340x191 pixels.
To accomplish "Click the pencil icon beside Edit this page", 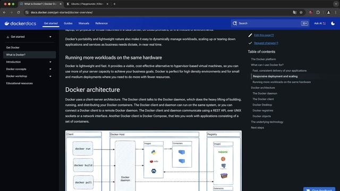I will click(250, 35).
